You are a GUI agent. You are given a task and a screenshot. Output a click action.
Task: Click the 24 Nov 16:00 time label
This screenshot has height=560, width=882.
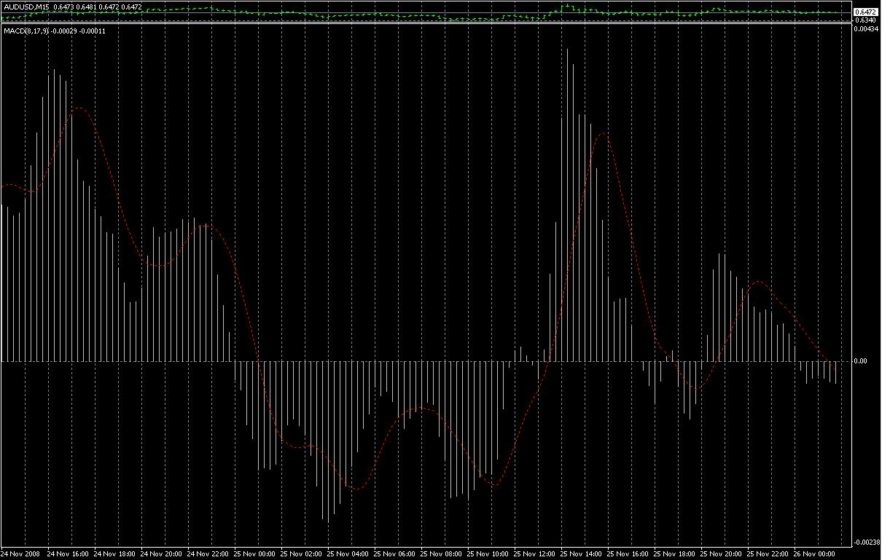(x=68, y=553)
